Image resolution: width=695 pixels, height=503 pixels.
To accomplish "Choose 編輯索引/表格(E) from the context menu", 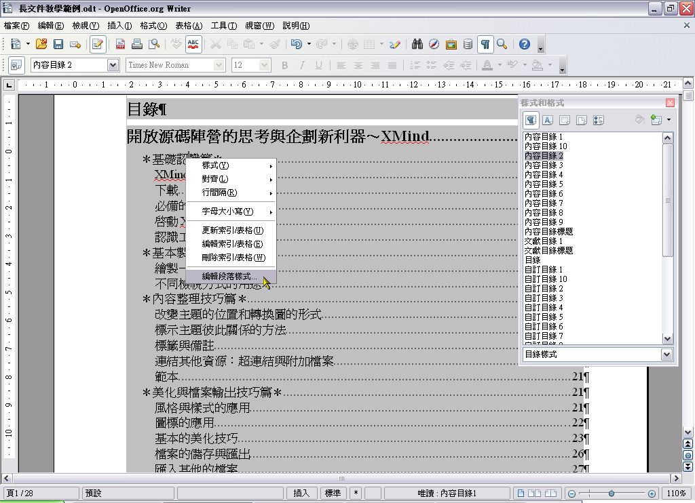I will [231, 244].
